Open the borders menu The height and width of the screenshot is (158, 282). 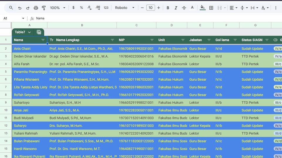[x=211, y=8]
